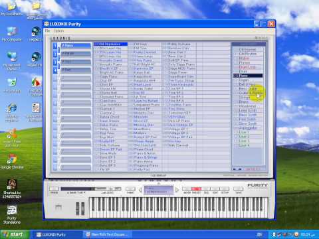This screenshot has width=319, height=239.
Task: Launch Google Chrome from desktop
Action: (12, 161)
